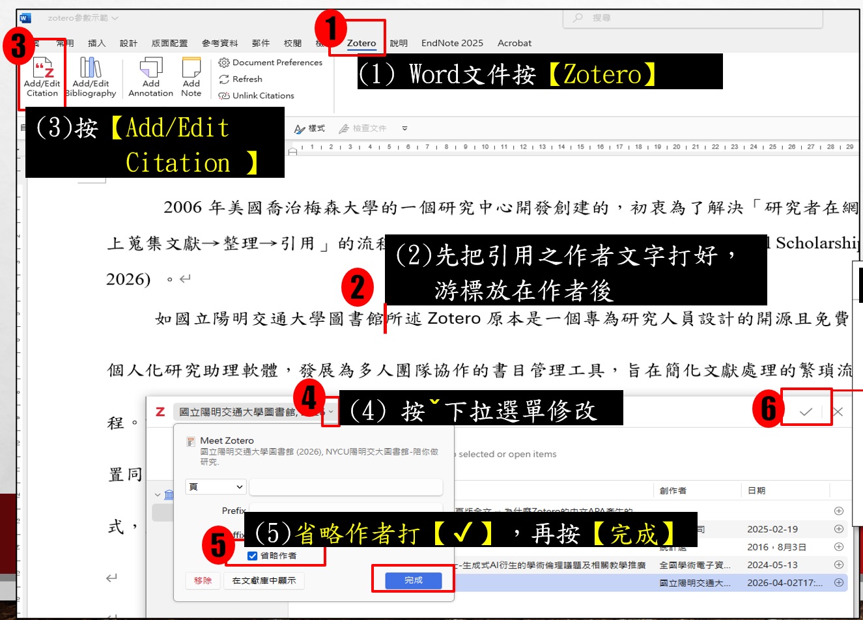Select the Meet Zotero item title
Screen dimensions: 863x620
coord(227,441)
